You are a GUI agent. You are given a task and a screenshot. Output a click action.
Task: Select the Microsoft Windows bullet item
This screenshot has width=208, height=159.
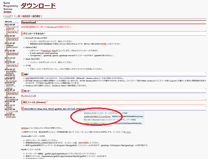[x=36, y=38]
